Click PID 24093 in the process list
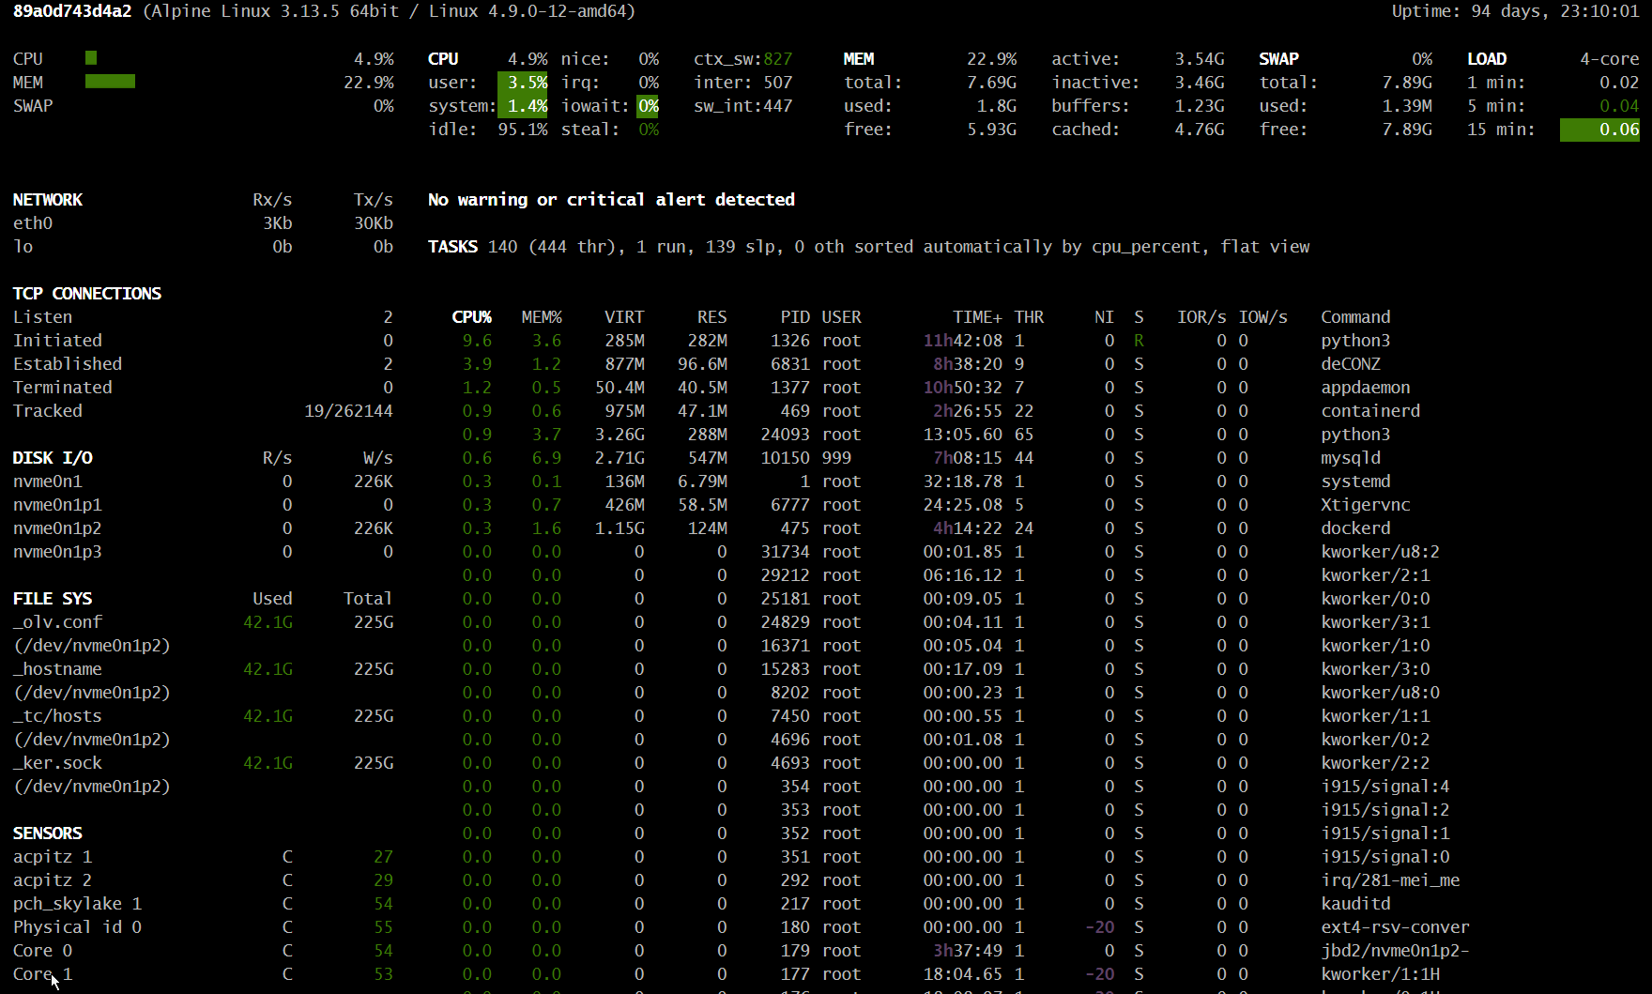This screenshot has height=994, width=1652. 785,435
